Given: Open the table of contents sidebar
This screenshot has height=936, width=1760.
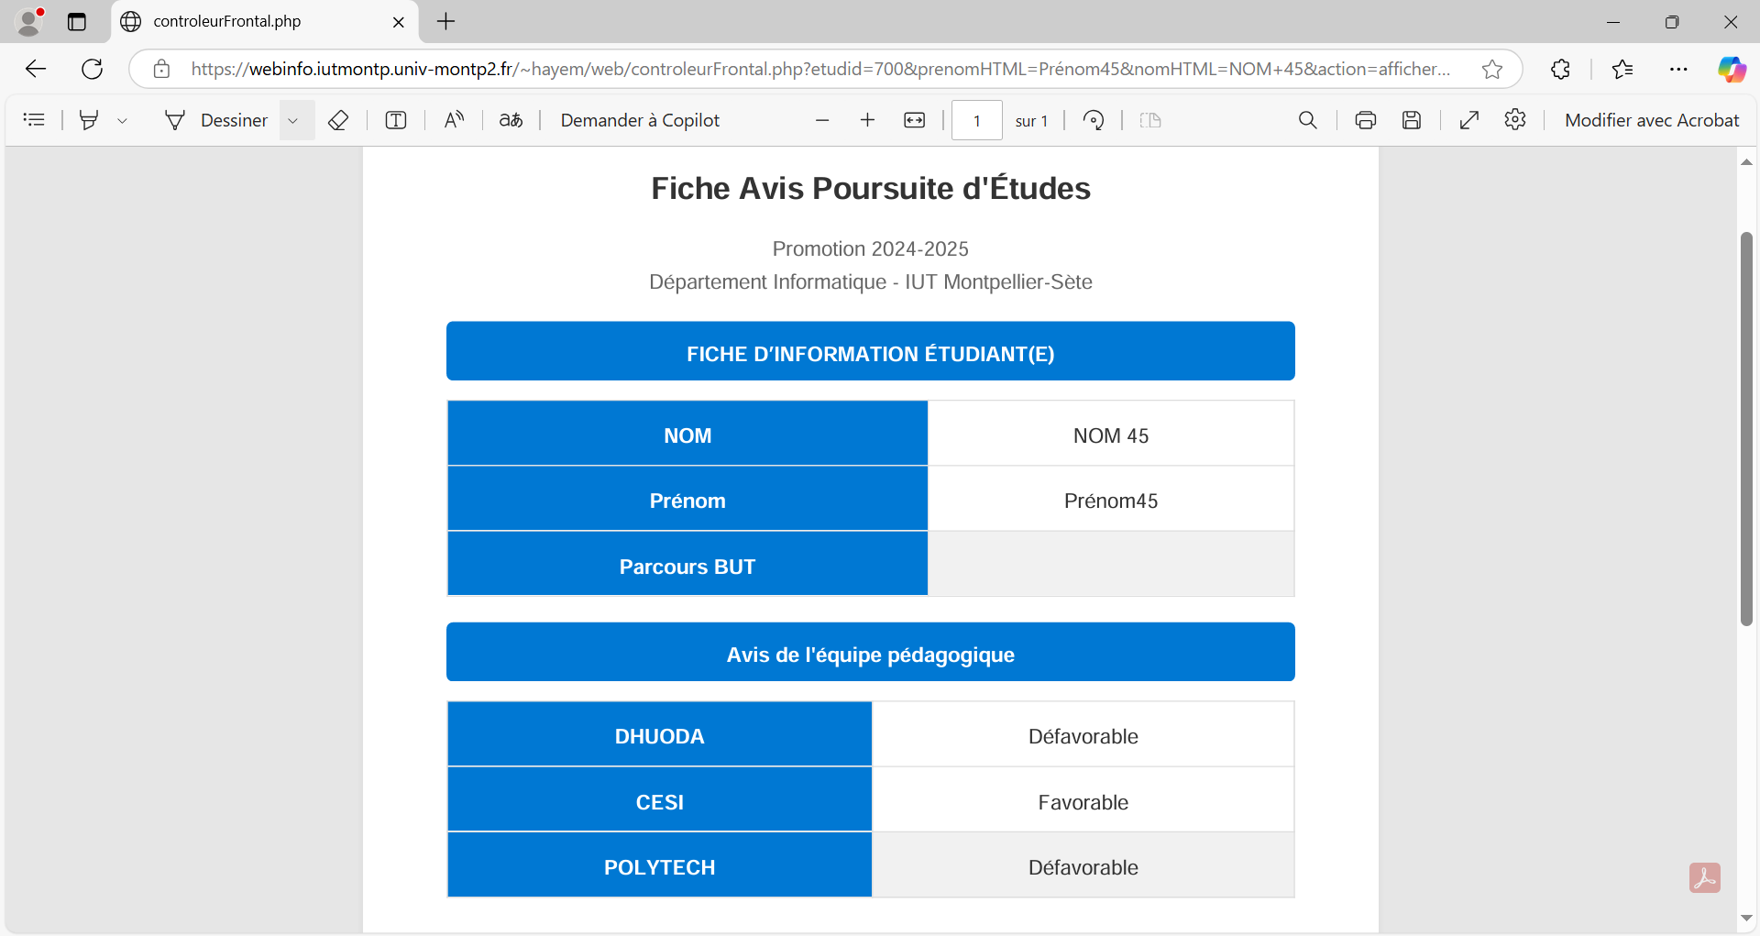Looking at the screenshot, I should [x=34, y=120].
